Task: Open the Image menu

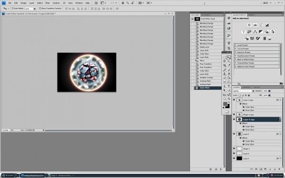Action: pyautogui.click(x=23, y=3)
